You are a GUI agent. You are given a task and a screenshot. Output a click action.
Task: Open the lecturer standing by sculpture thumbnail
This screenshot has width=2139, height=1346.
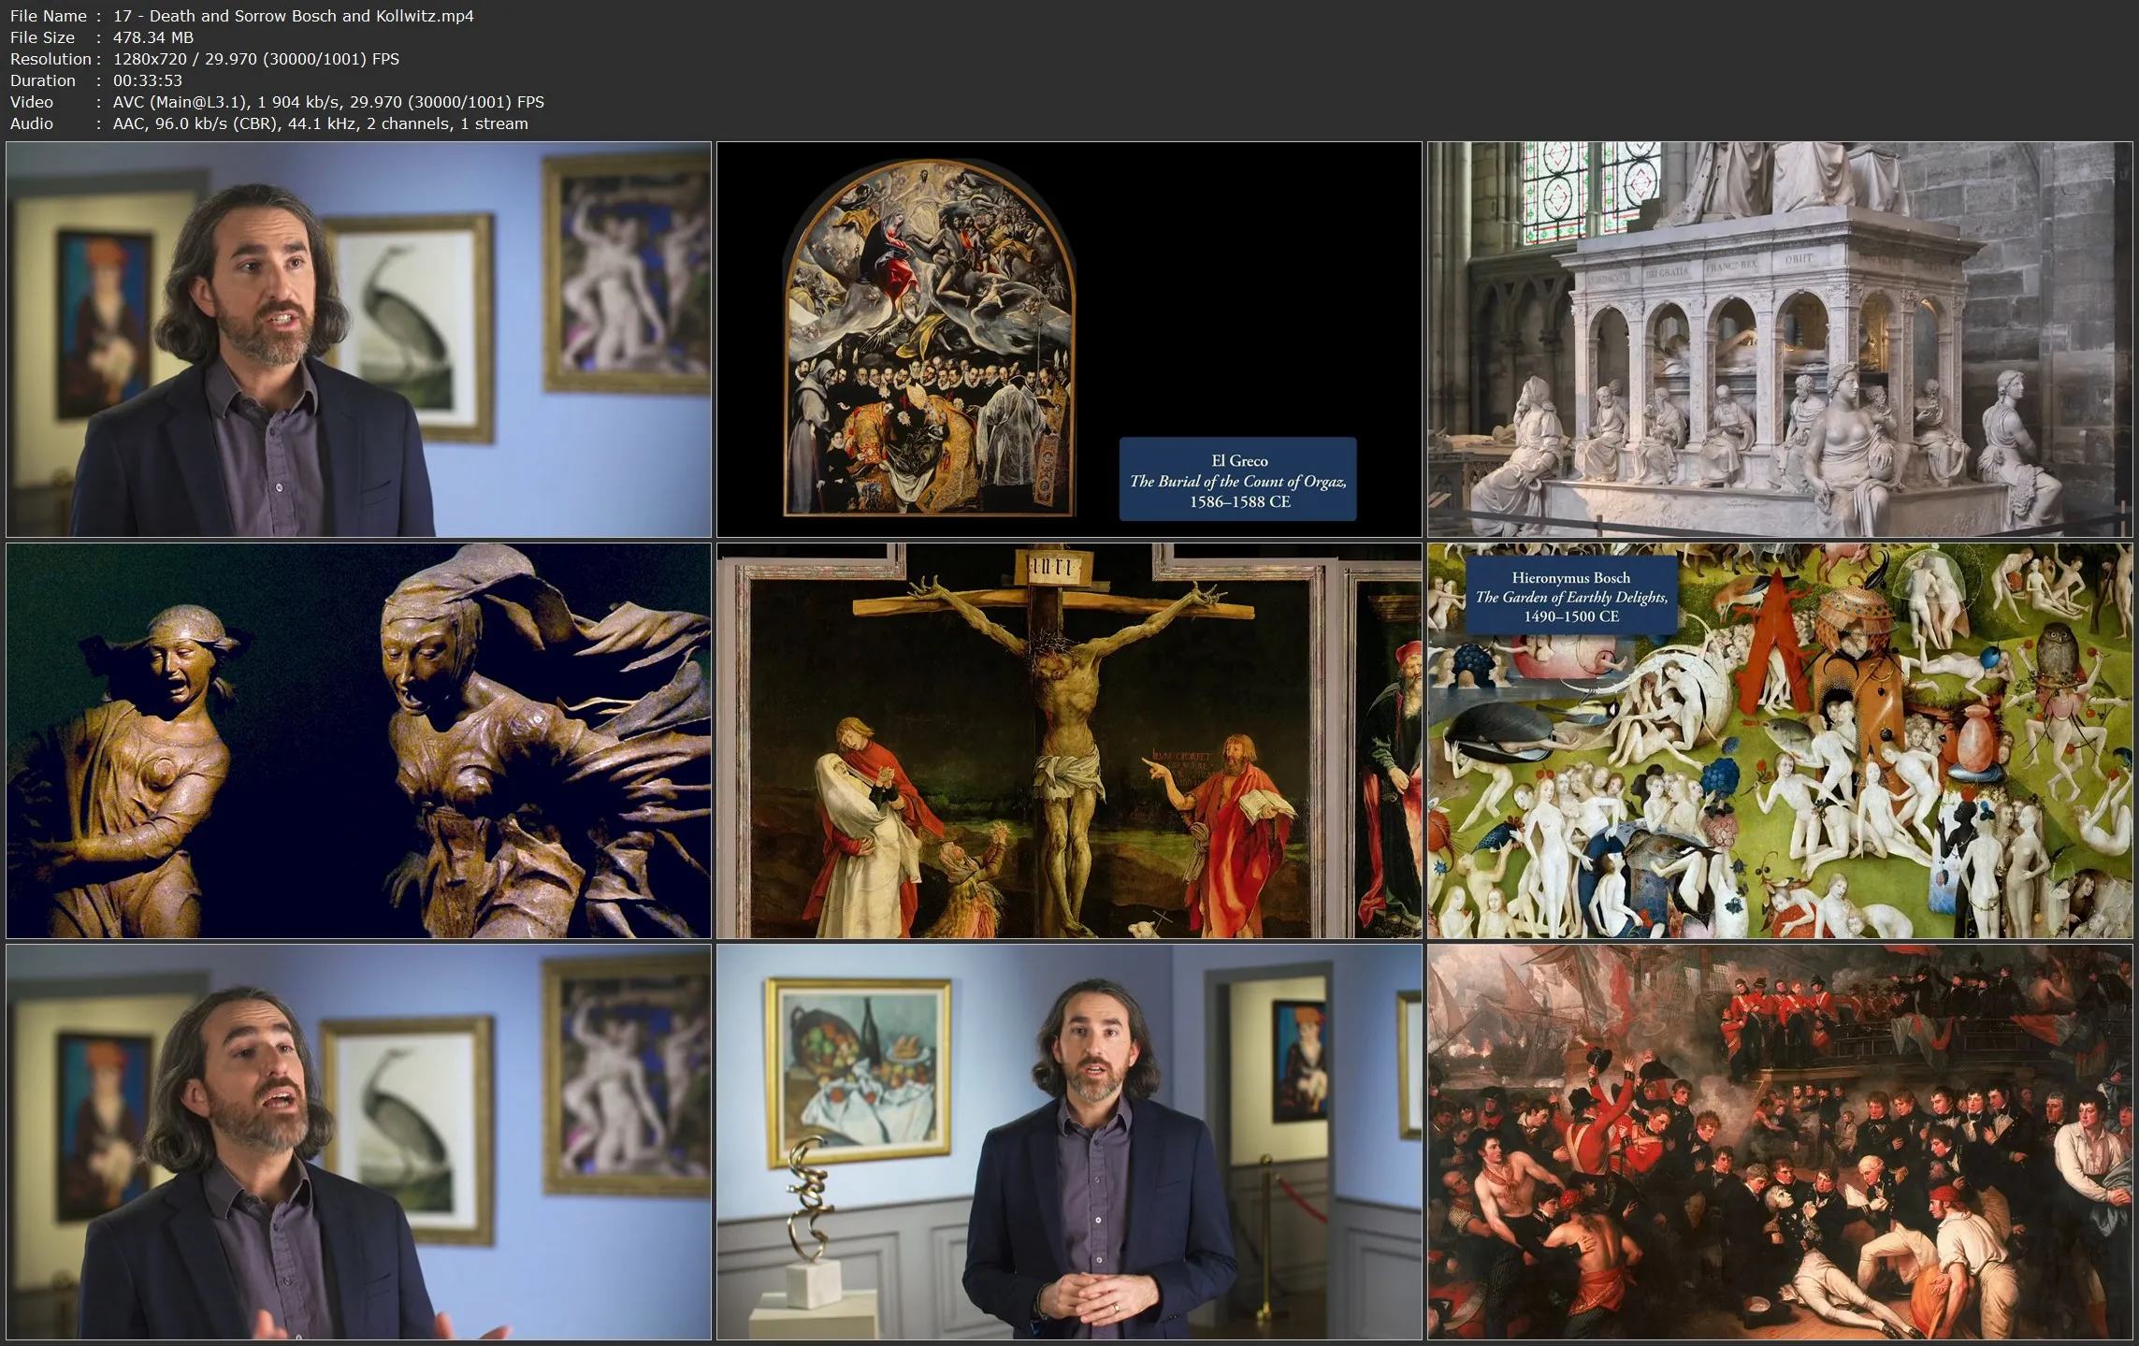1068,1141
